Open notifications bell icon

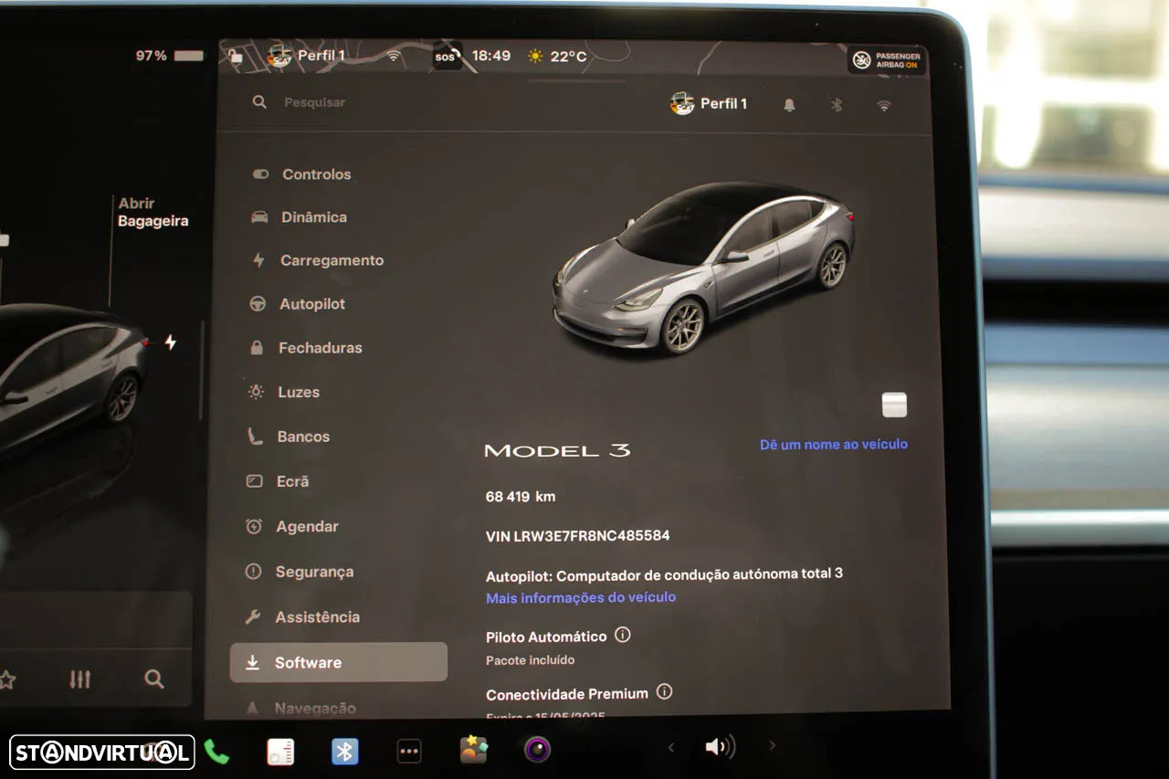(x=789, y=105)
